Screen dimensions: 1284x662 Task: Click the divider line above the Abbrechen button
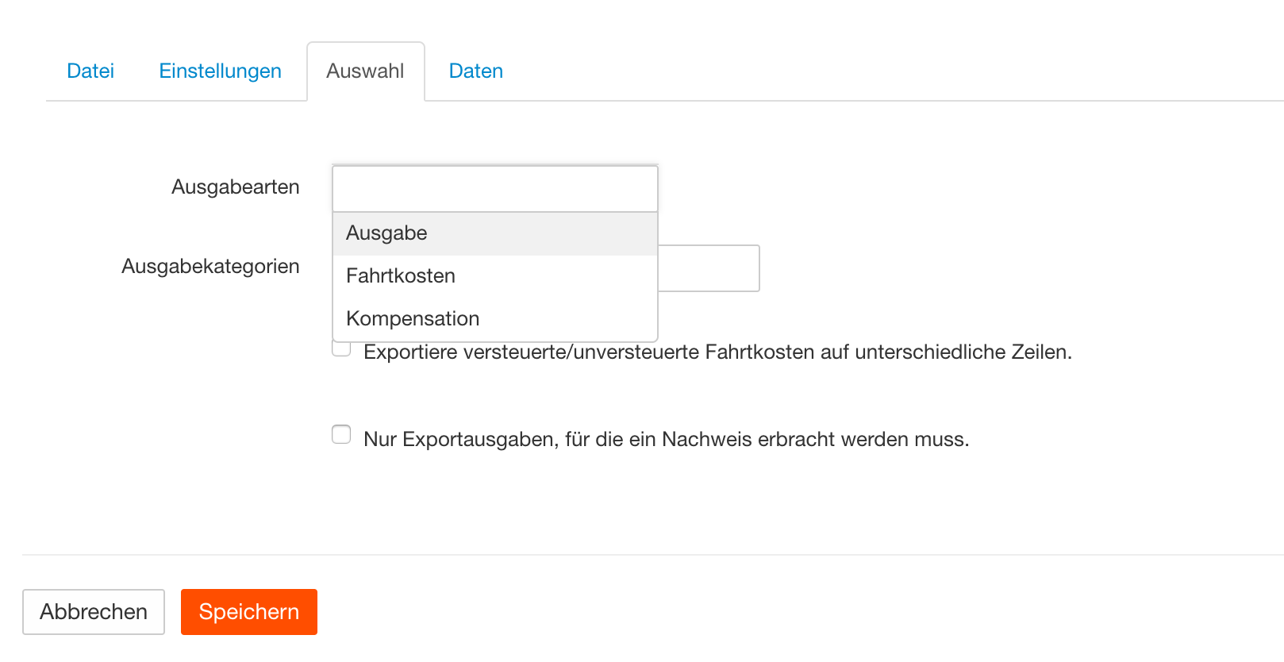635,554
